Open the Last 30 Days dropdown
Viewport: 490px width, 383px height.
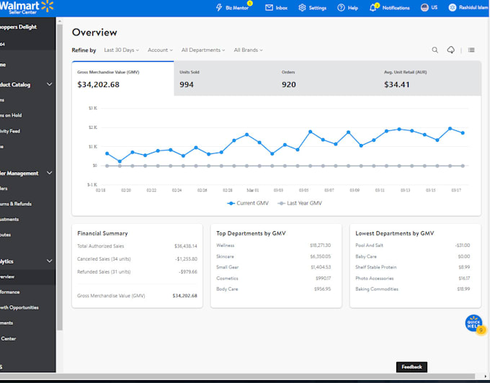121,50
